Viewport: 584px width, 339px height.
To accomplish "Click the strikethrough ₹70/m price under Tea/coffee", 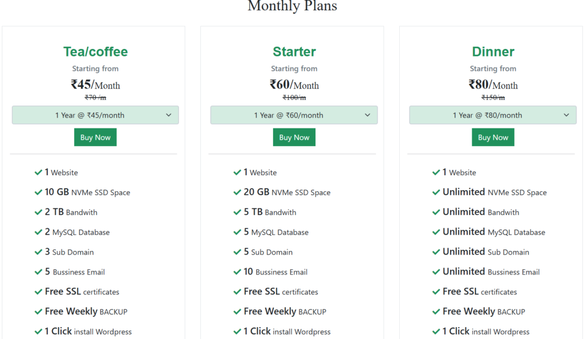I will coord(95,97).
